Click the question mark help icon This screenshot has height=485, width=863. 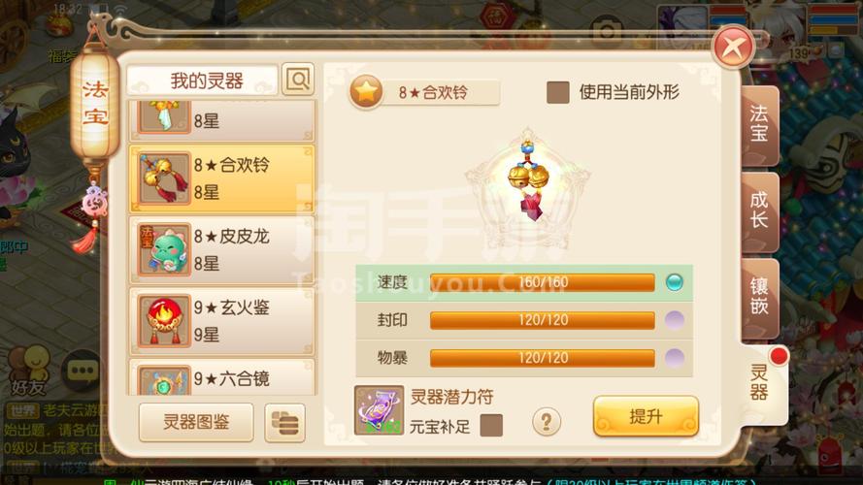[546, 422]
